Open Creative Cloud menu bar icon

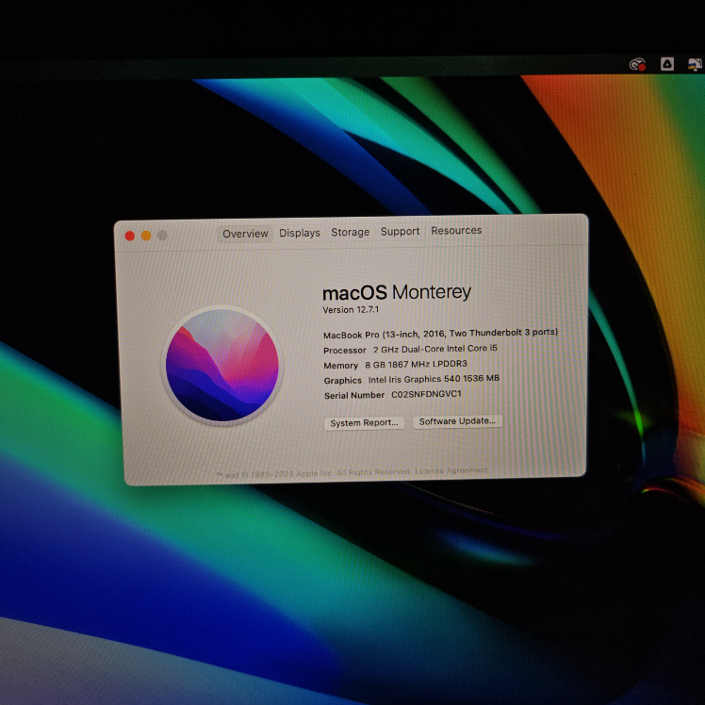point(637,64)
